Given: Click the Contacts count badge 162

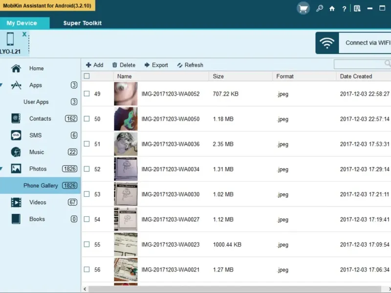Looking at the screenshot, I should pos(71,119).
